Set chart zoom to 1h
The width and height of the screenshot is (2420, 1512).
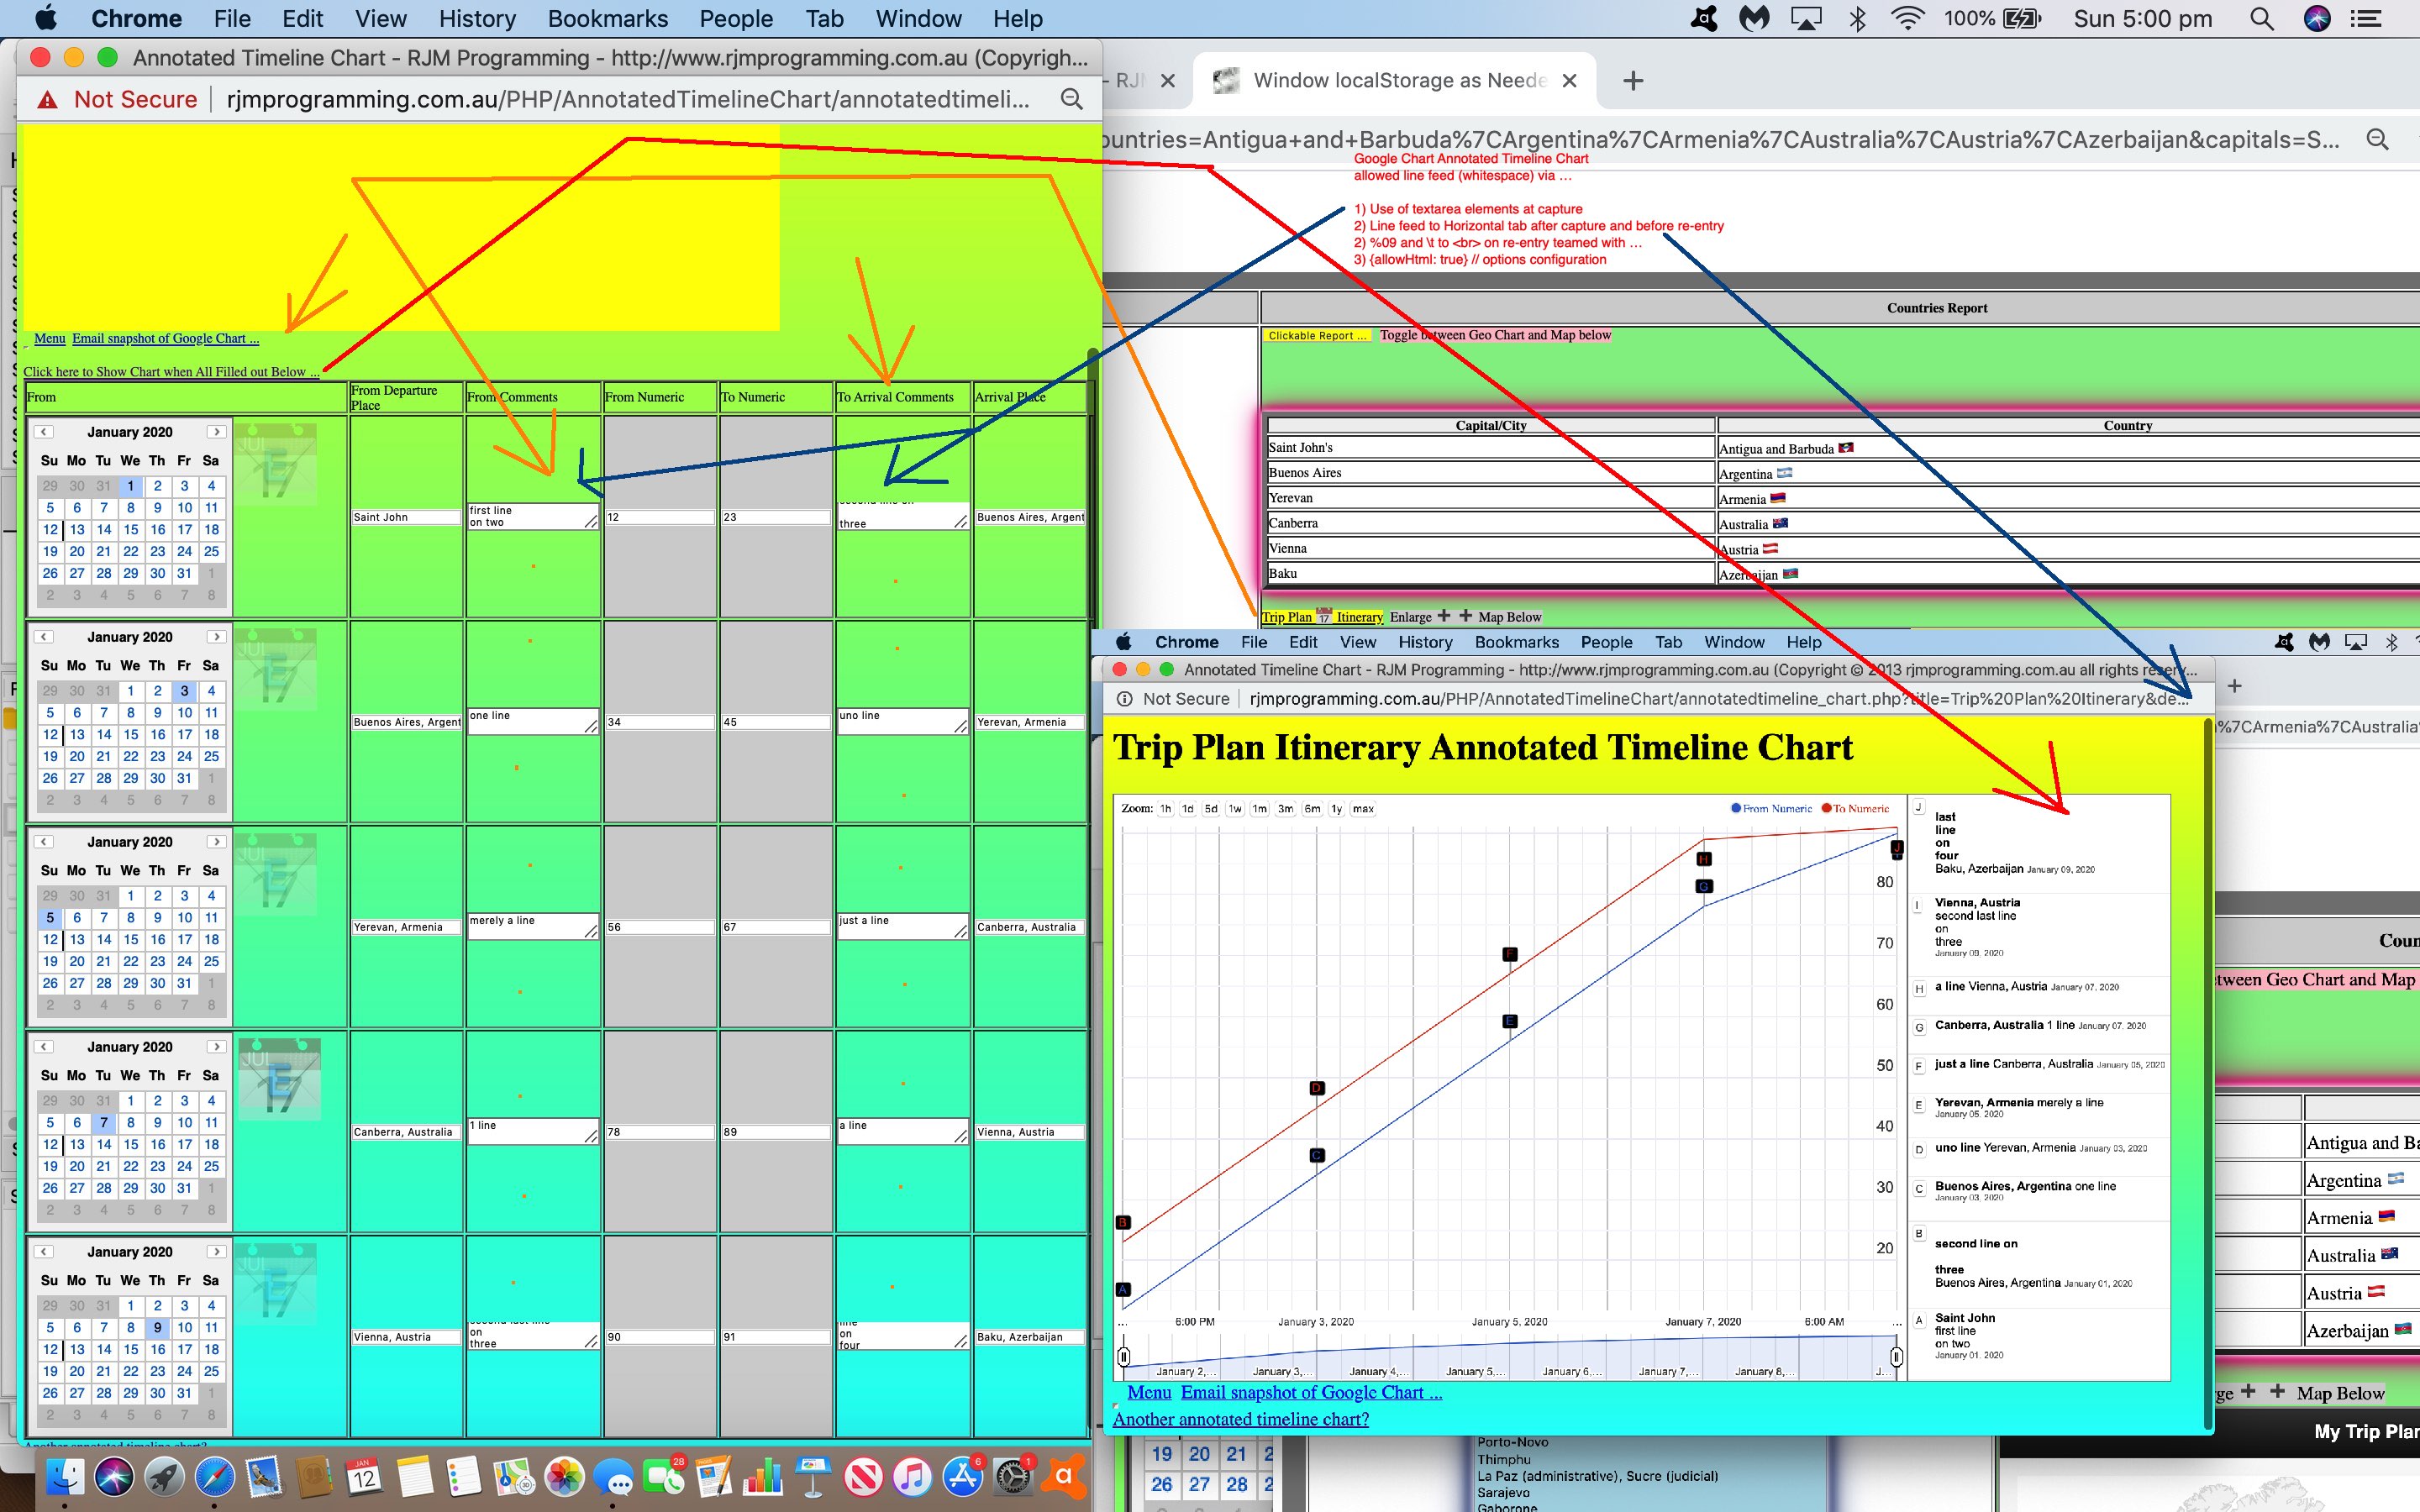(x=1166, y=809)
